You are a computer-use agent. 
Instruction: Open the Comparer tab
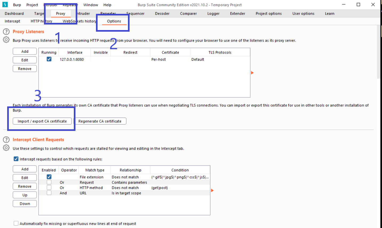tap(188, 14)
